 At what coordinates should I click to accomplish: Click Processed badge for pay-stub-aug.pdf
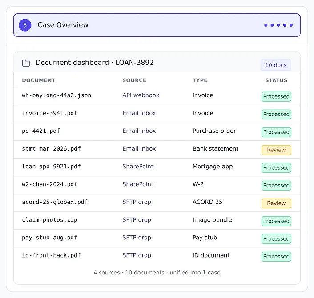[276, 239]
